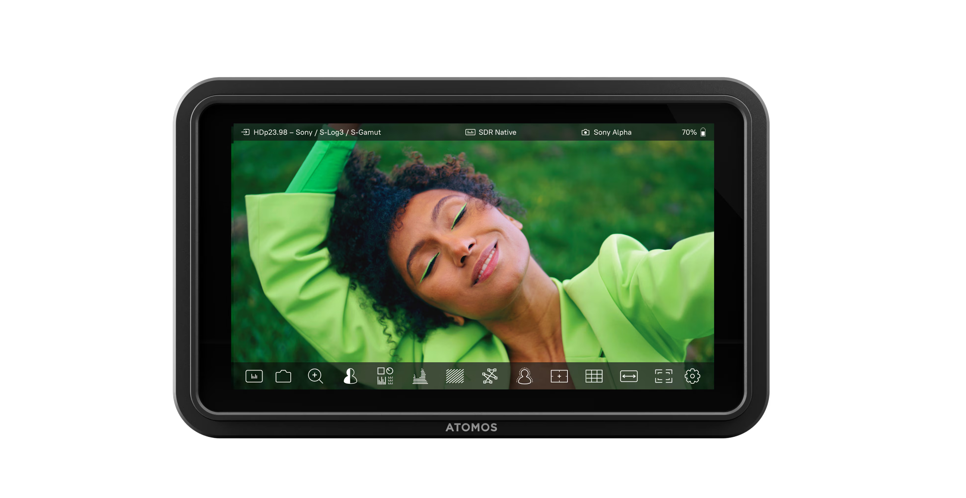Show the histogram waveform icon

(x=420, y=376)
